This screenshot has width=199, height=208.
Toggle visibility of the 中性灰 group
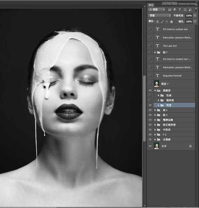point(150,130)
